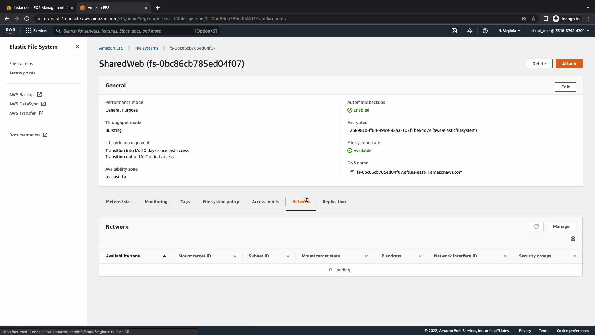Viewport: 595px width, 335px height.
Task: Open File systems breadcrumb link
Action: 146,48
